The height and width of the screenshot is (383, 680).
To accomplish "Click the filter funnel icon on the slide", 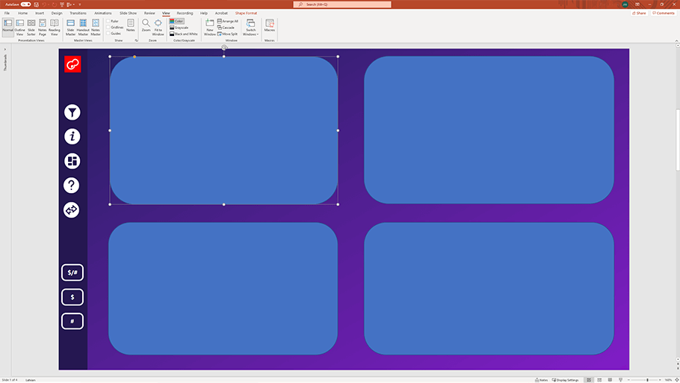I will 72,112.
